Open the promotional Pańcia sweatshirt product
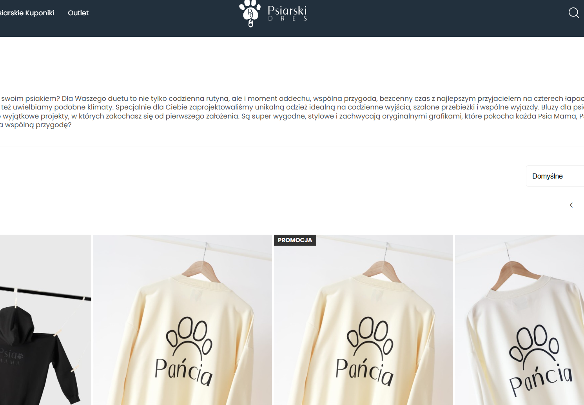Viewport: 584px width, 405px height. (363, 320)
